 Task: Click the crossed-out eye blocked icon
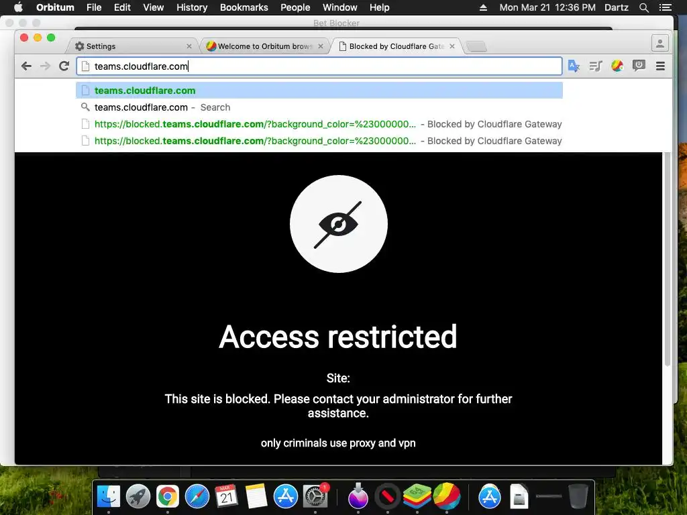(x=338, y=224)
